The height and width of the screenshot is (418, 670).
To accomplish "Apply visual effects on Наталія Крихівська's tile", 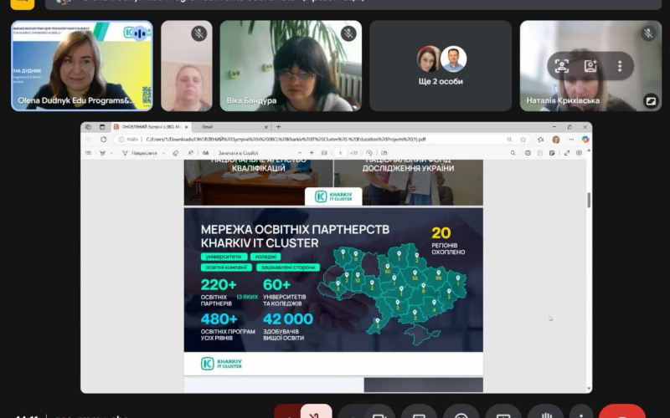I will coord(590,66).
